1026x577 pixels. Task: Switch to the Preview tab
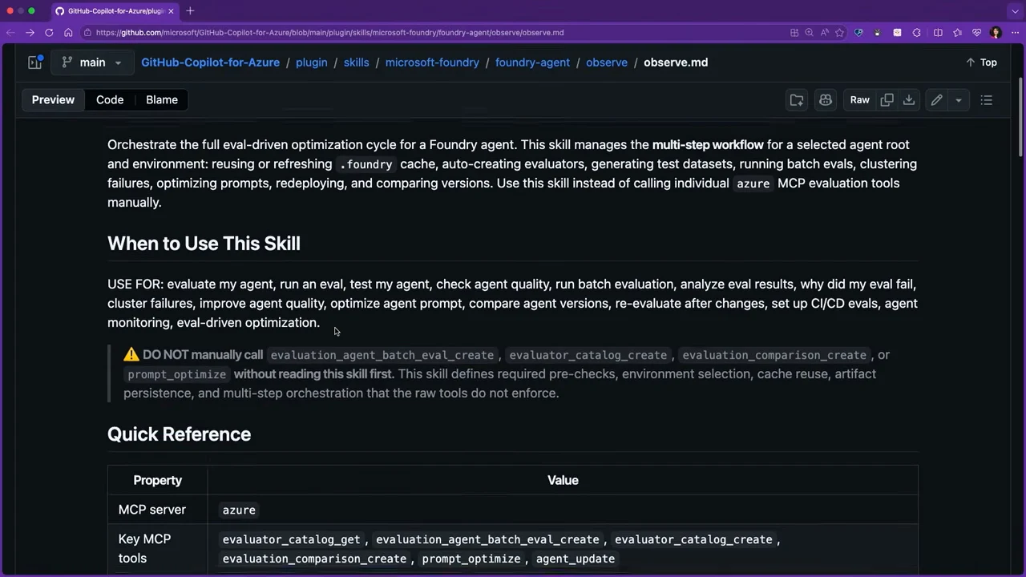coord(53,100)
